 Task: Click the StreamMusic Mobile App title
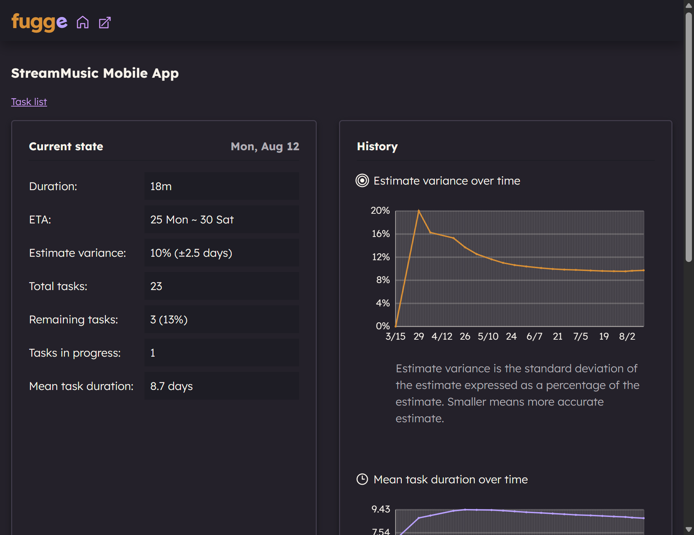click(95, 73)
